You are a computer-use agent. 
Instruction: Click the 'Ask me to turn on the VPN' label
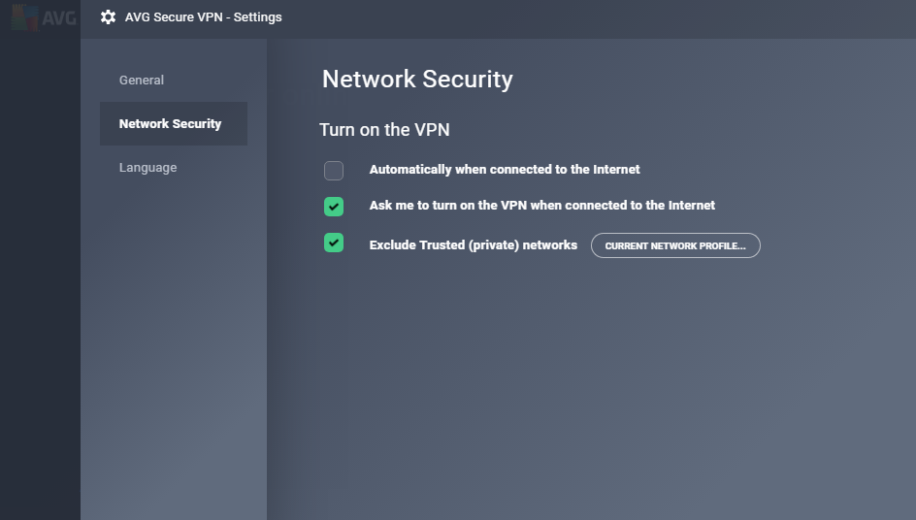coord(541,205)
